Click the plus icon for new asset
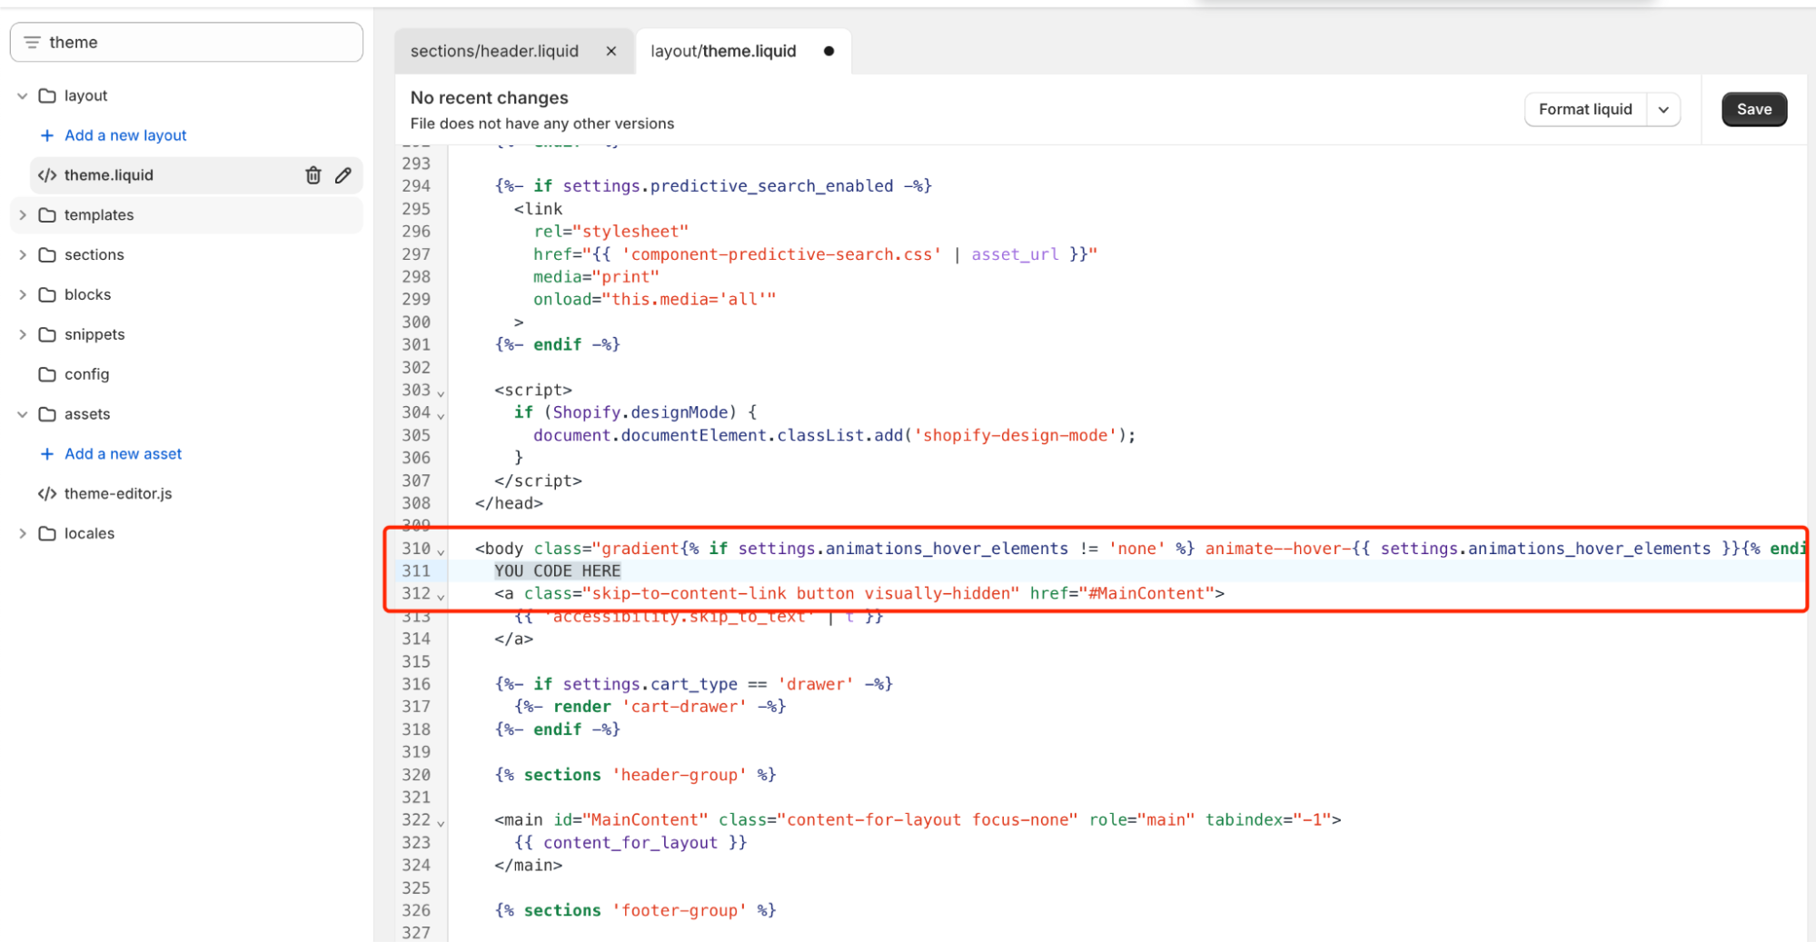Image resolution: width=1816 pixels, height=942 pixels. point(47,454)
